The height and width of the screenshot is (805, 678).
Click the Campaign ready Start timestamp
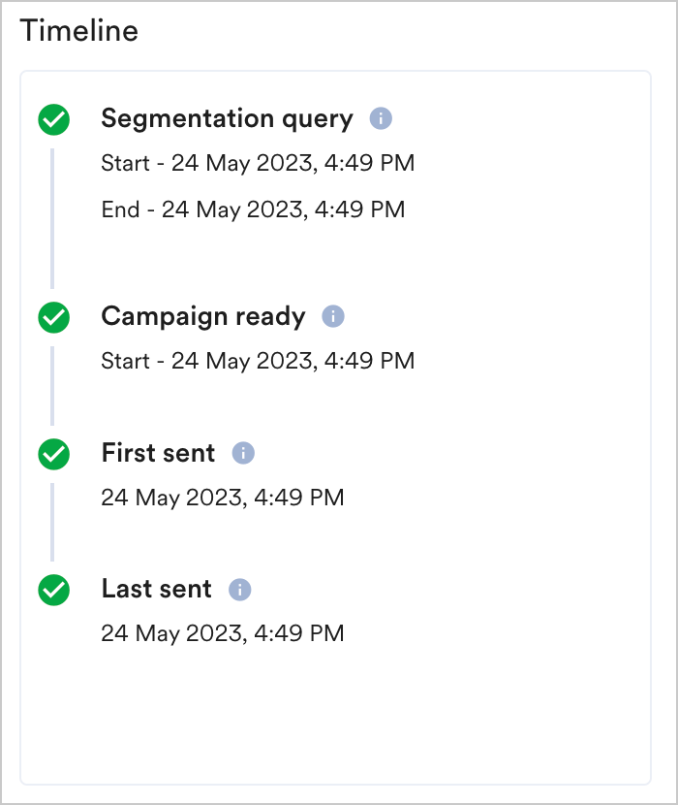[x=258, y=362]
